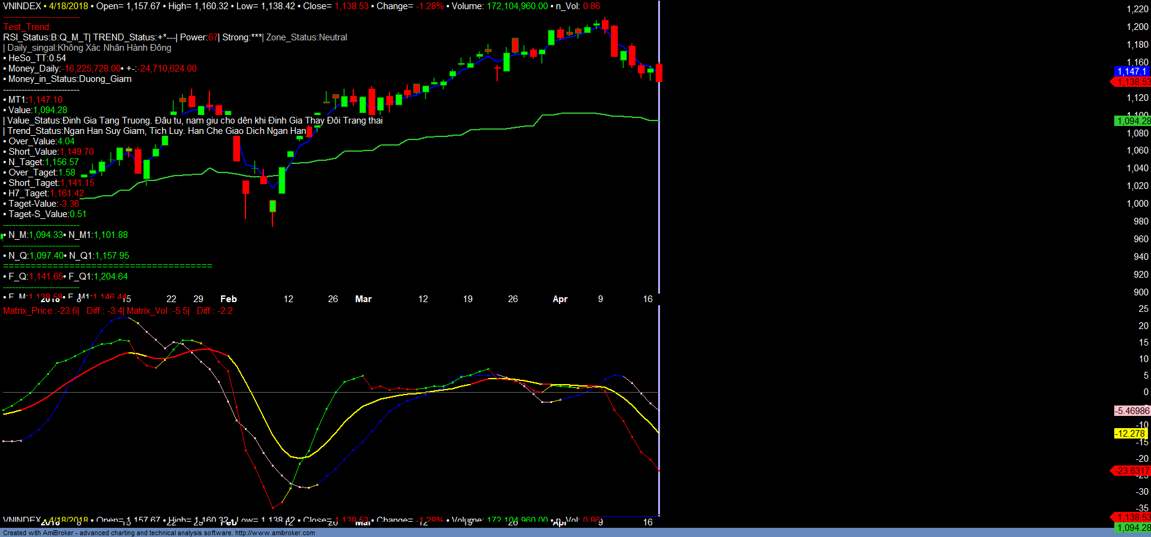The width and height of the screenshot is (1151, 537).
Task: Click the 1,200 tick on the price axis
Action: (1137, 27)
